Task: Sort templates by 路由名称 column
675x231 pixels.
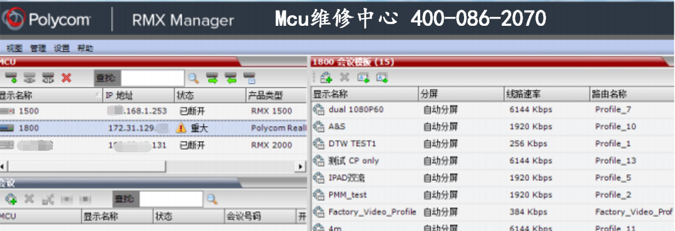Action: 632,94
